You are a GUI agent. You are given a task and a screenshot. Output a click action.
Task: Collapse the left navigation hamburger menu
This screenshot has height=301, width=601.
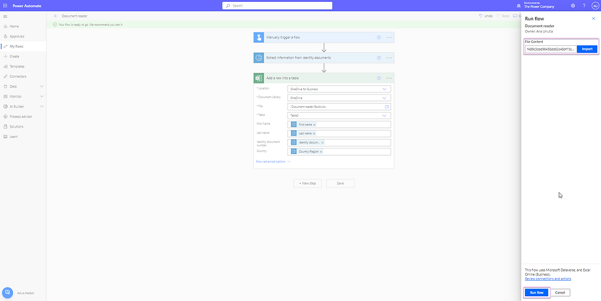click(x=5, y=17)
